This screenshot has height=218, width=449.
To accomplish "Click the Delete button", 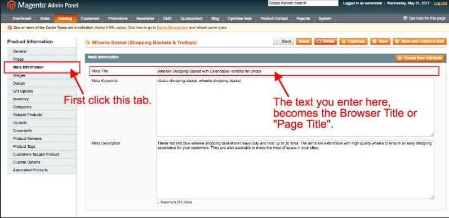I will (x=326, y=42).
